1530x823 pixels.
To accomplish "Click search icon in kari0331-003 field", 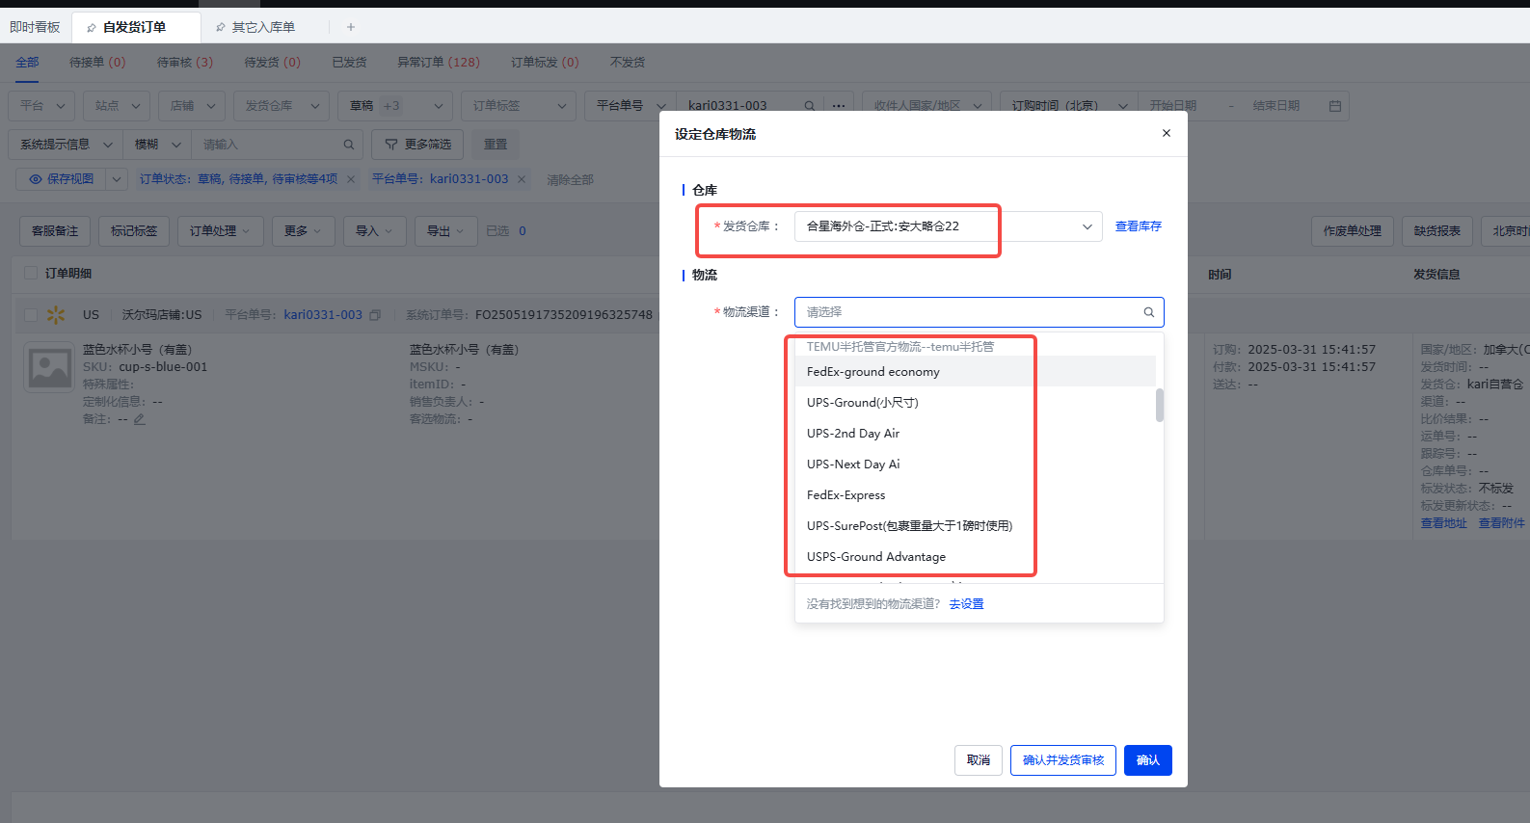I will 810,106.
